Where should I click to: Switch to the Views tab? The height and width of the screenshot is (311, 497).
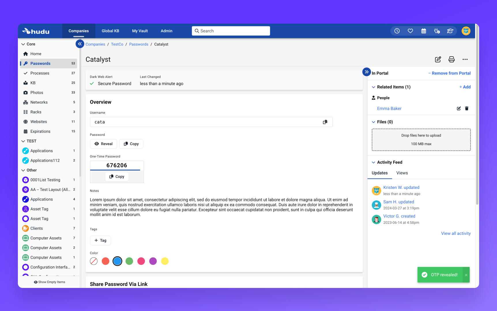[x=402, y=173]
